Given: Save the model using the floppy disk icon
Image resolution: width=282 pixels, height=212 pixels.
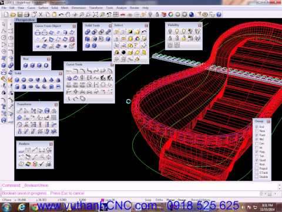Looking at the screenshot, I should [20, 15].
